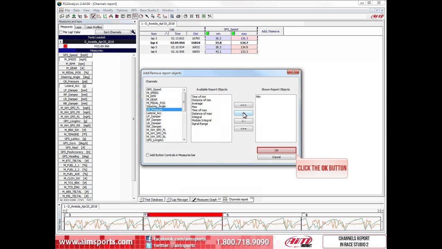Click the printer toolbar icon
Screen dimensions: 442x249
click(x=178, y=16)
